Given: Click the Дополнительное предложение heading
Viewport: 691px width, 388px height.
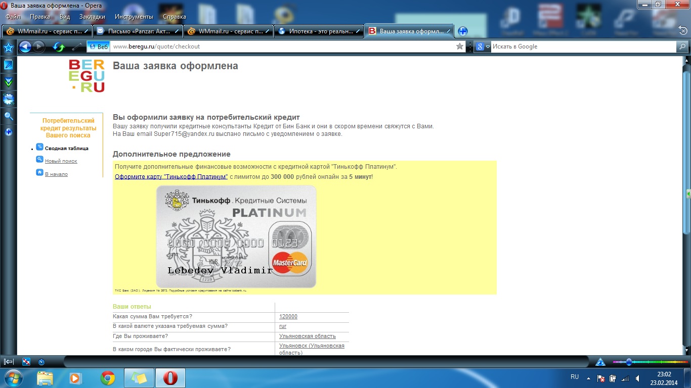Looking at the screenshot, I should pos(171,154).
